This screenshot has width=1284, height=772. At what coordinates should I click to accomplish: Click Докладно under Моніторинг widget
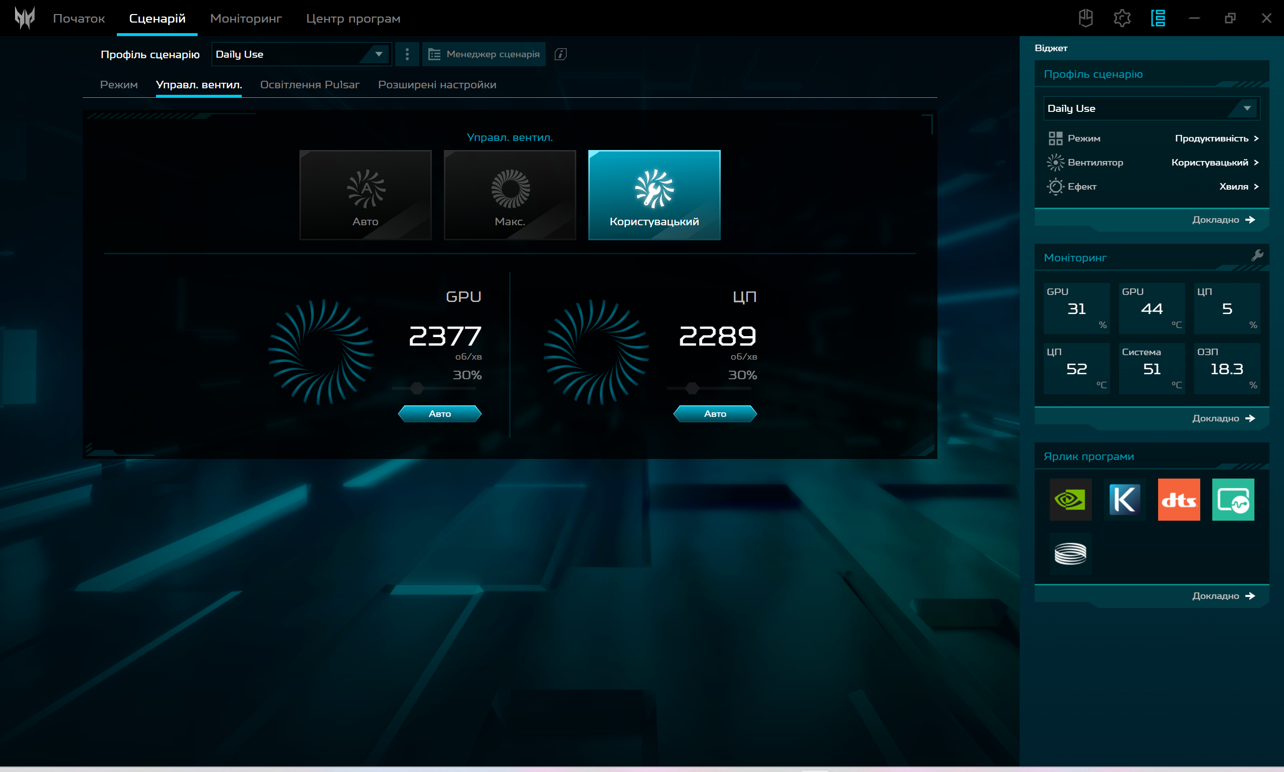[1223, 418]
